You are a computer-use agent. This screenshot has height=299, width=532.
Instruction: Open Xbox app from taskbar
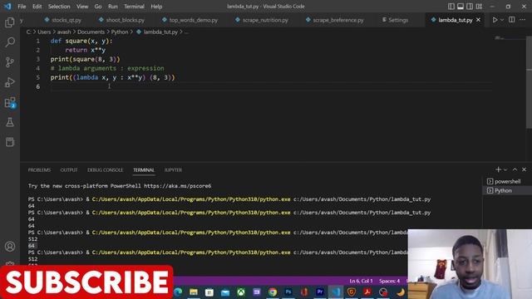pos(241,292)
